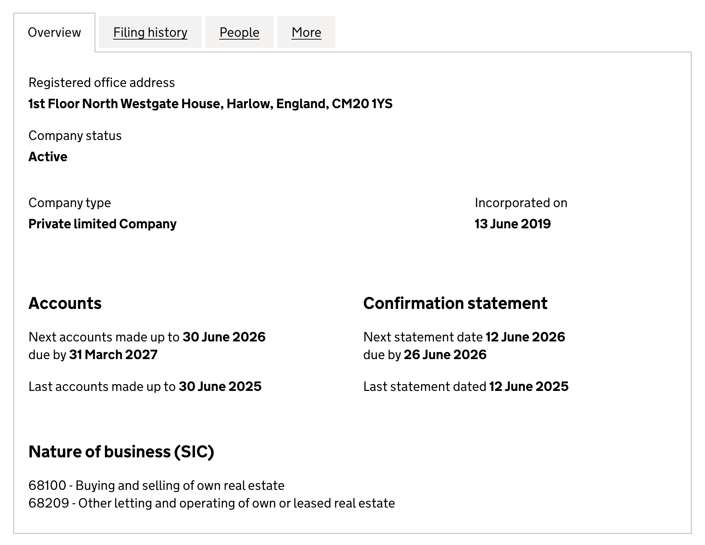
Task: Click the Nature of business (SIC) heading
Action: [x=121, y=452]
